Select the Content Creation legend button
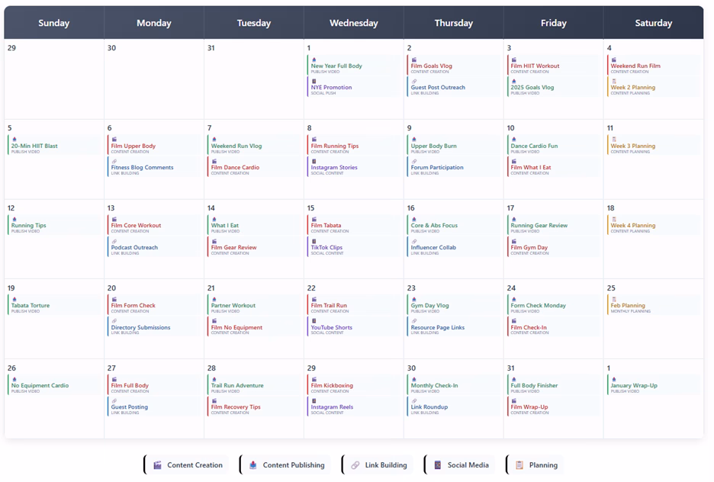 pos(185,465)
